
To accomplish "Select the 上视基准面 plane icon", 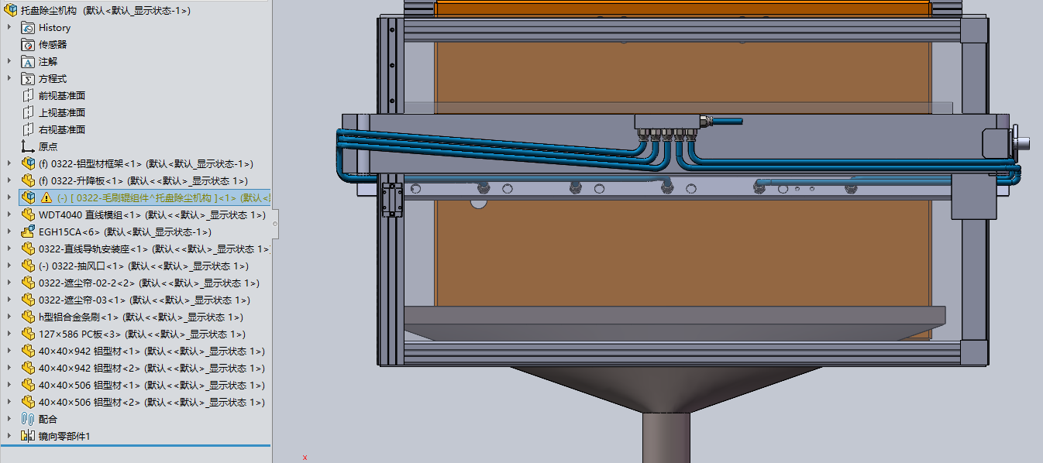I will click(28, 113).
